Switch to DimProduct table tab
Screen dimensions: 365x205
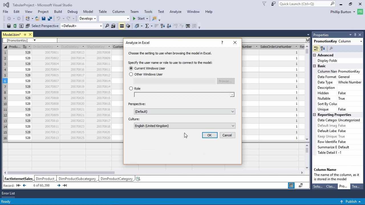(45, 179)
